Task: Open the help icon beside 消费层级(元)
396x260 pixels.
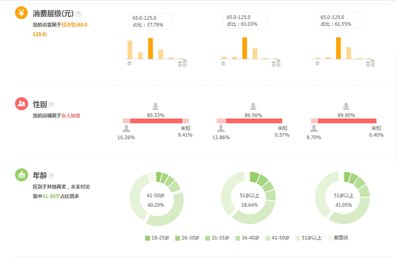Action: coord(79,14)
